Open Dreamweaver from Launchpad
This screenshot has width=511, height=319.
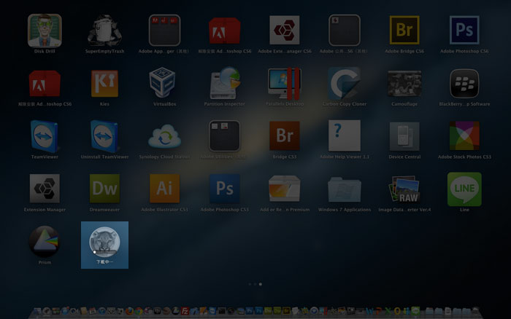point(104,189)
